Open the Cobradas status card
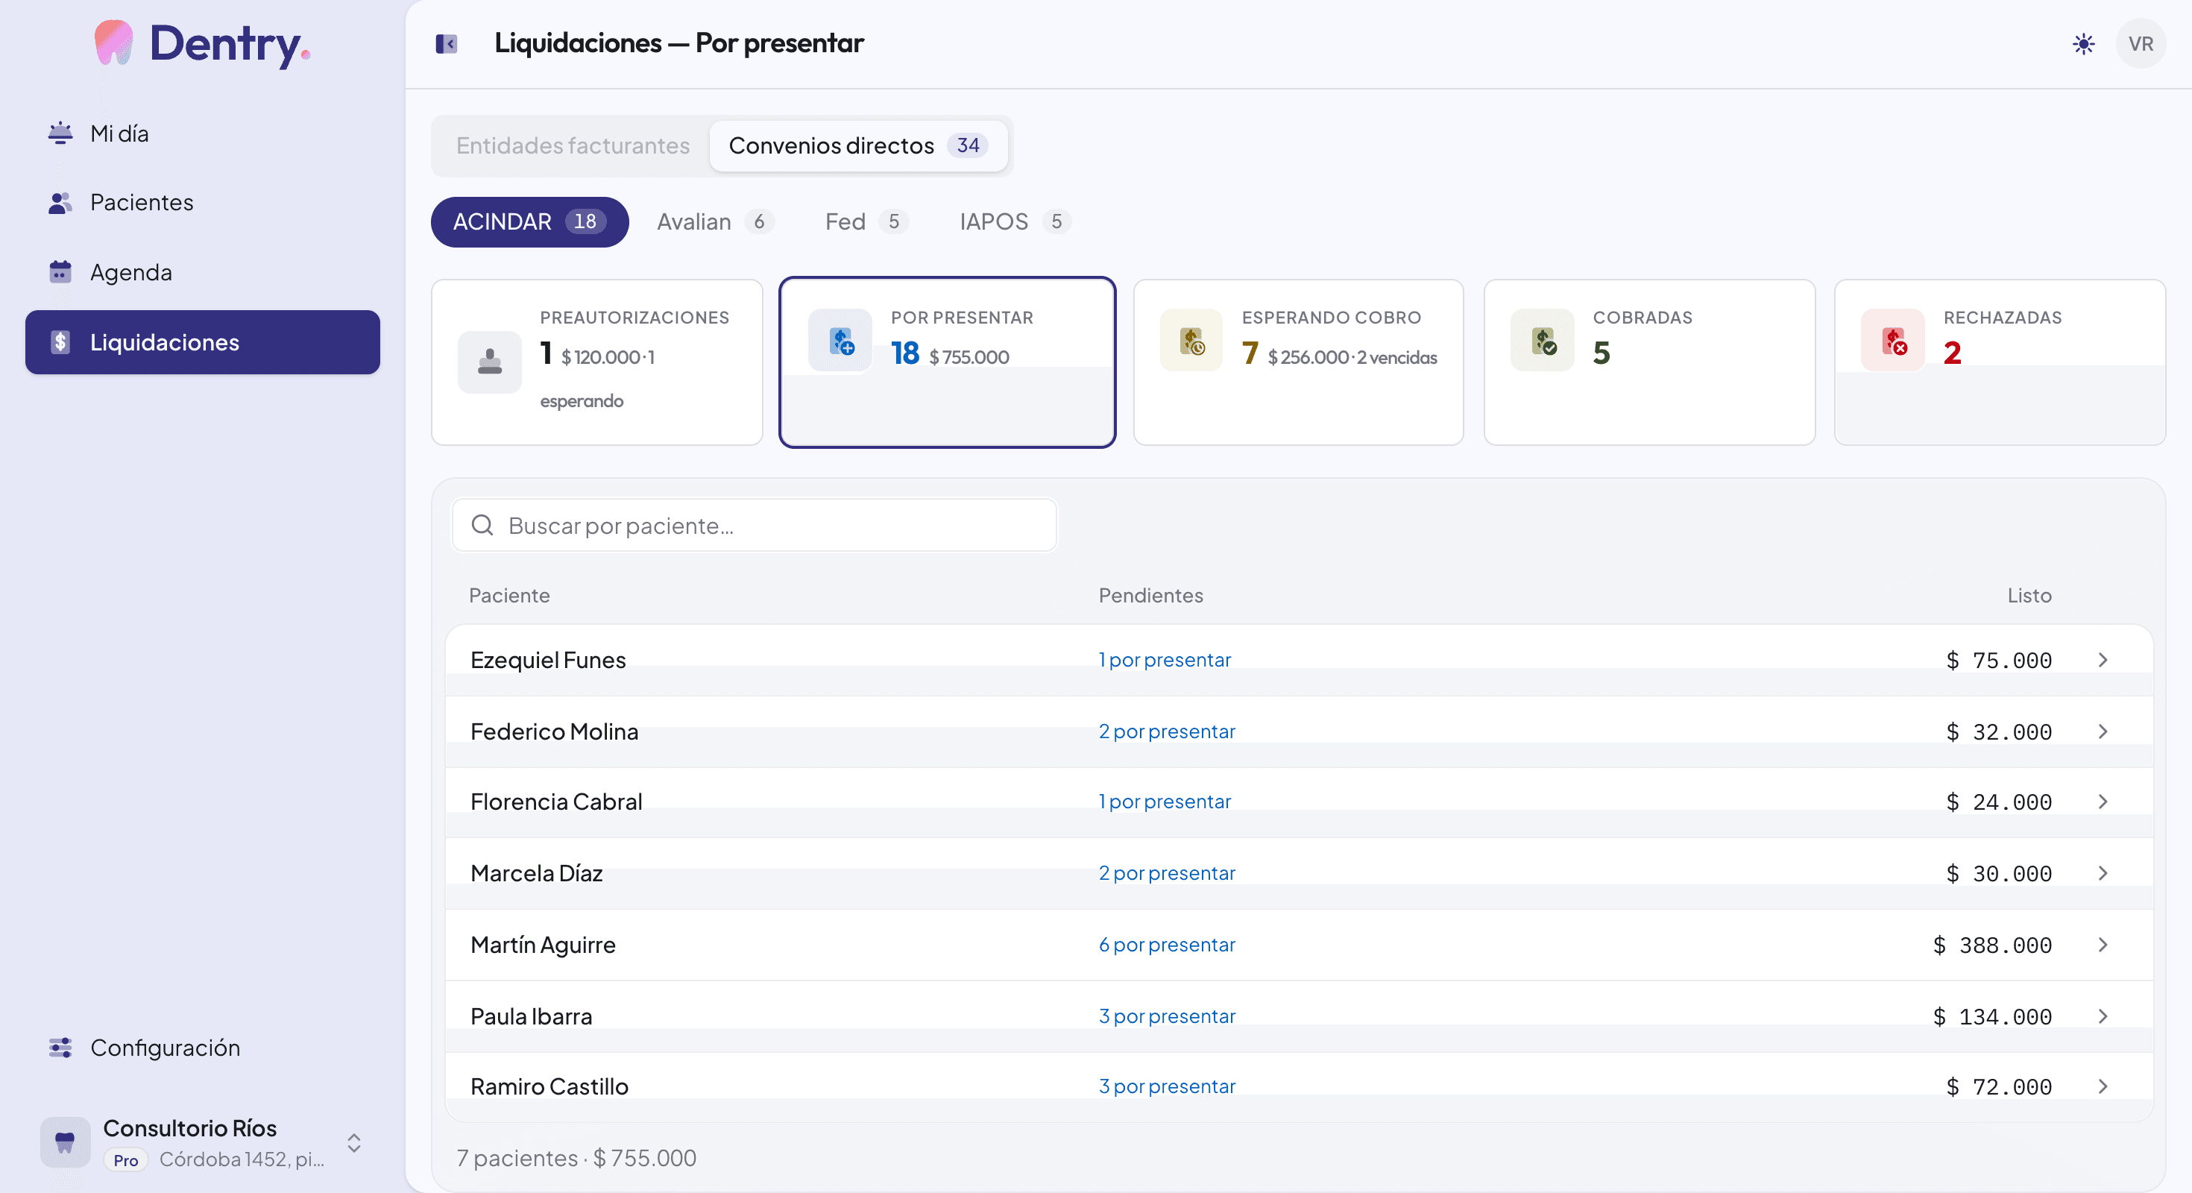Viewport: 2192px width, 1193px height. (1649, 362)
